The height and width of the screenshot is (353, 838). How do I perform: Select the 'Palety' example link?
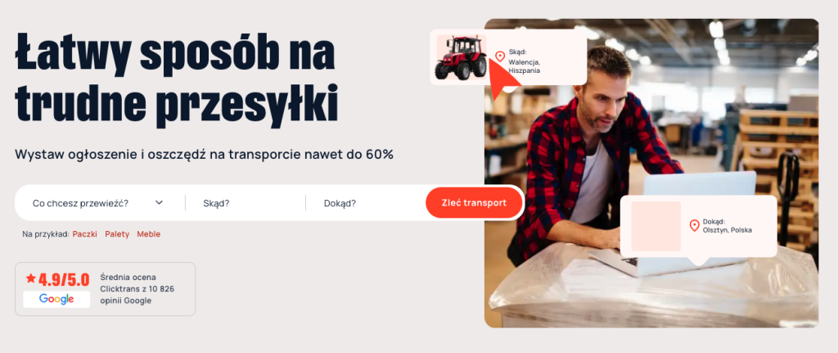click(x=117, y=233)
